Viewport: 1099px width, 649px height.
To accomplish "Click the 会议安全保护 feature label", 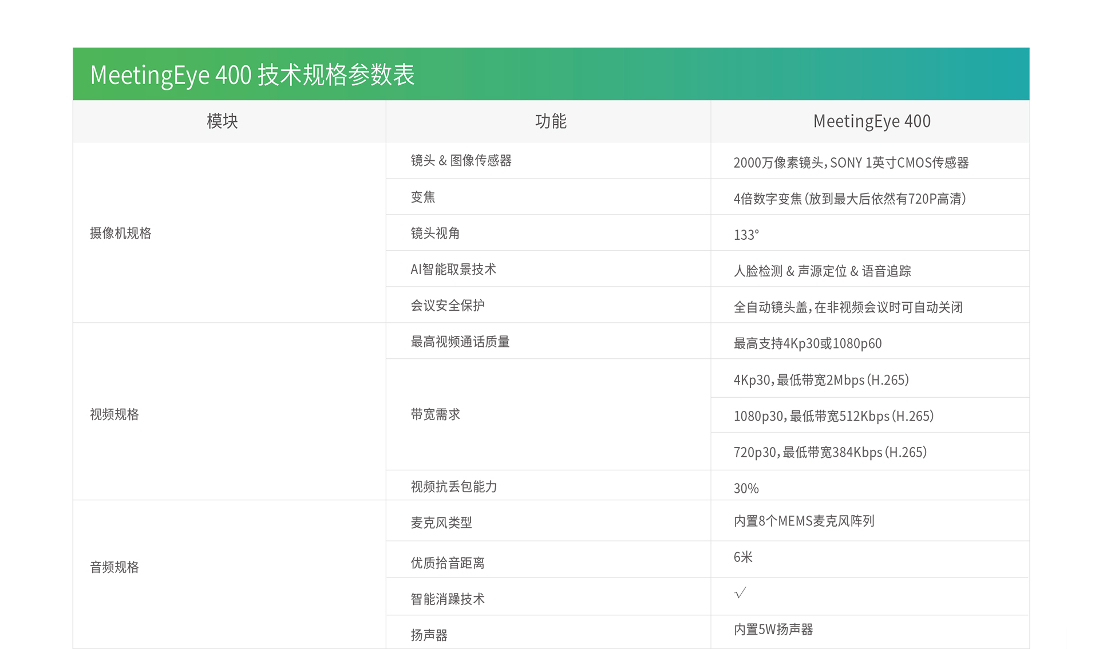I will click(447, 306).
